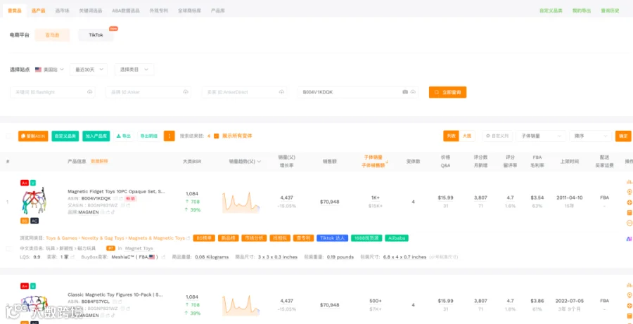Open the 选择类目 category dropdown

[x=134, y=70]
